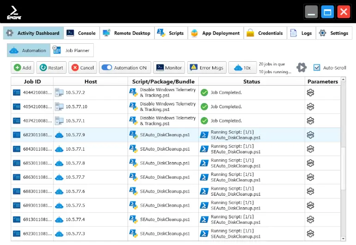356x245 pixels.
Task: Click API parameters icon for host 10.5.77.2
Action: (x=310, y=93)
